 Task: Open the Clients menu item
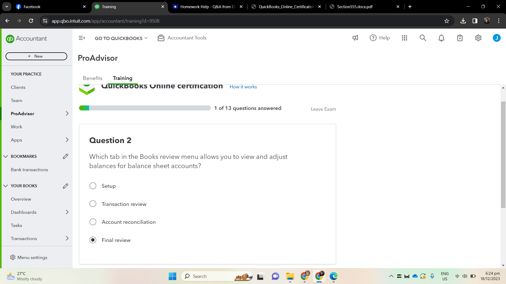pyautogui.click(x=18, y=87)
